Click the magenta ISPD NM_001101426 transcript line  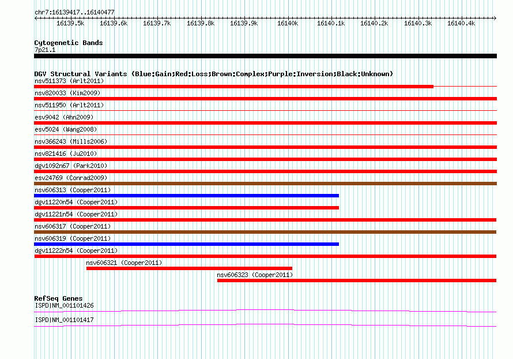(265, 311)
